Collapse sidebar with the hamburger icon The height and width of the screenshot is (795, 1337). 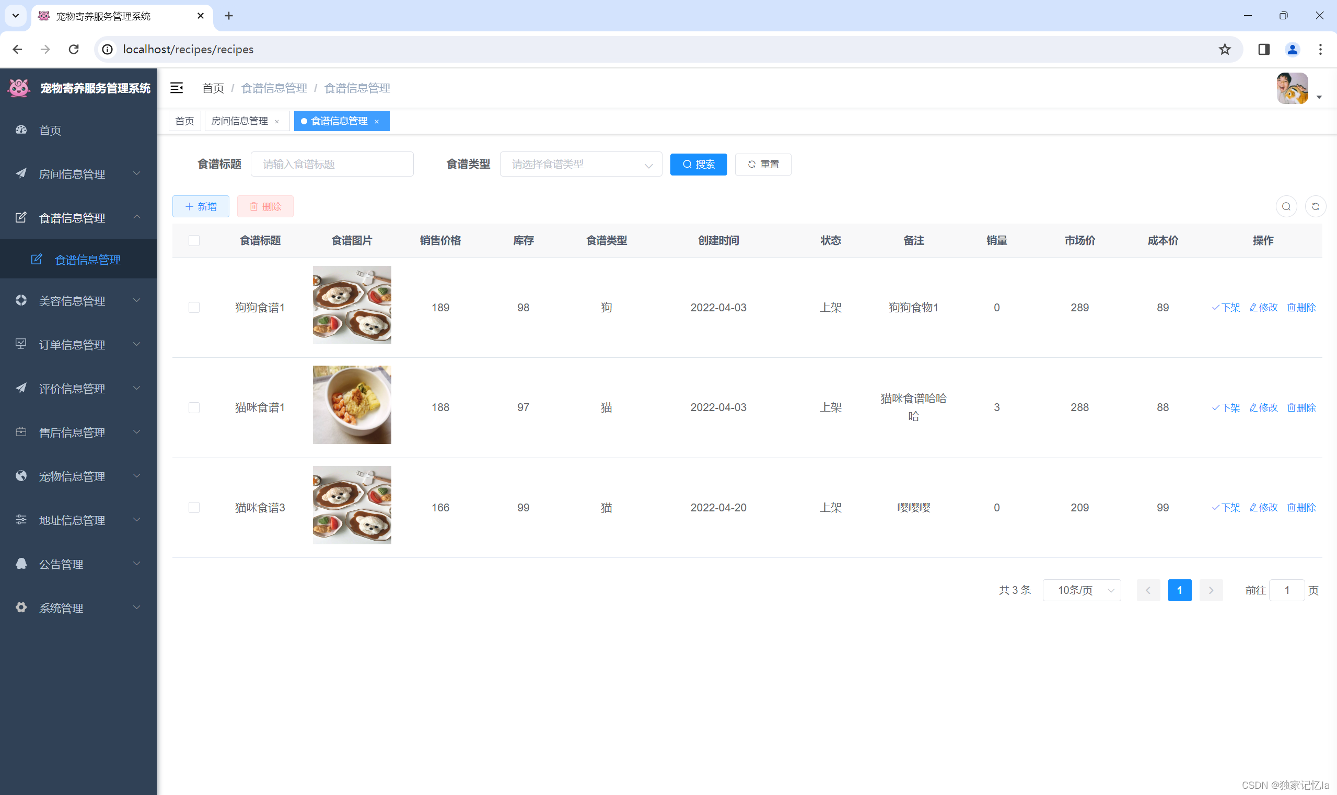176,88
